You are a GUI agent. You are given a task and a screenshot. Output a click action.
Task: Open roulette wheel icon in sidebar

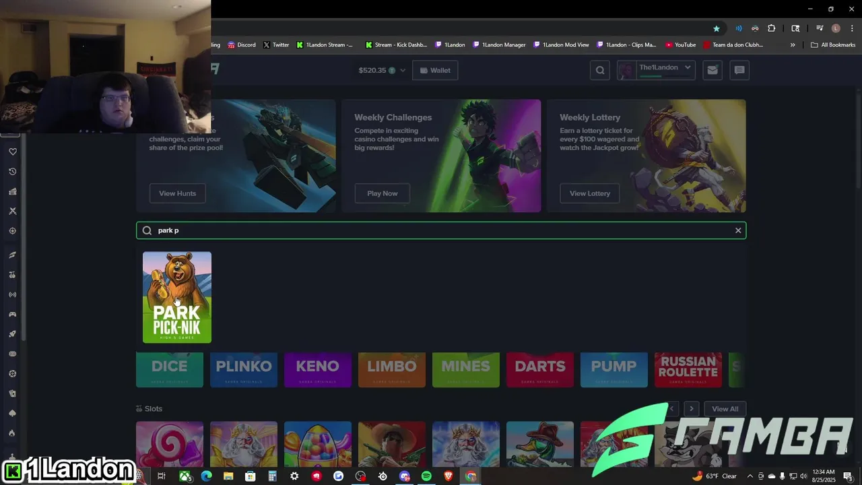[x=12, y=374]
